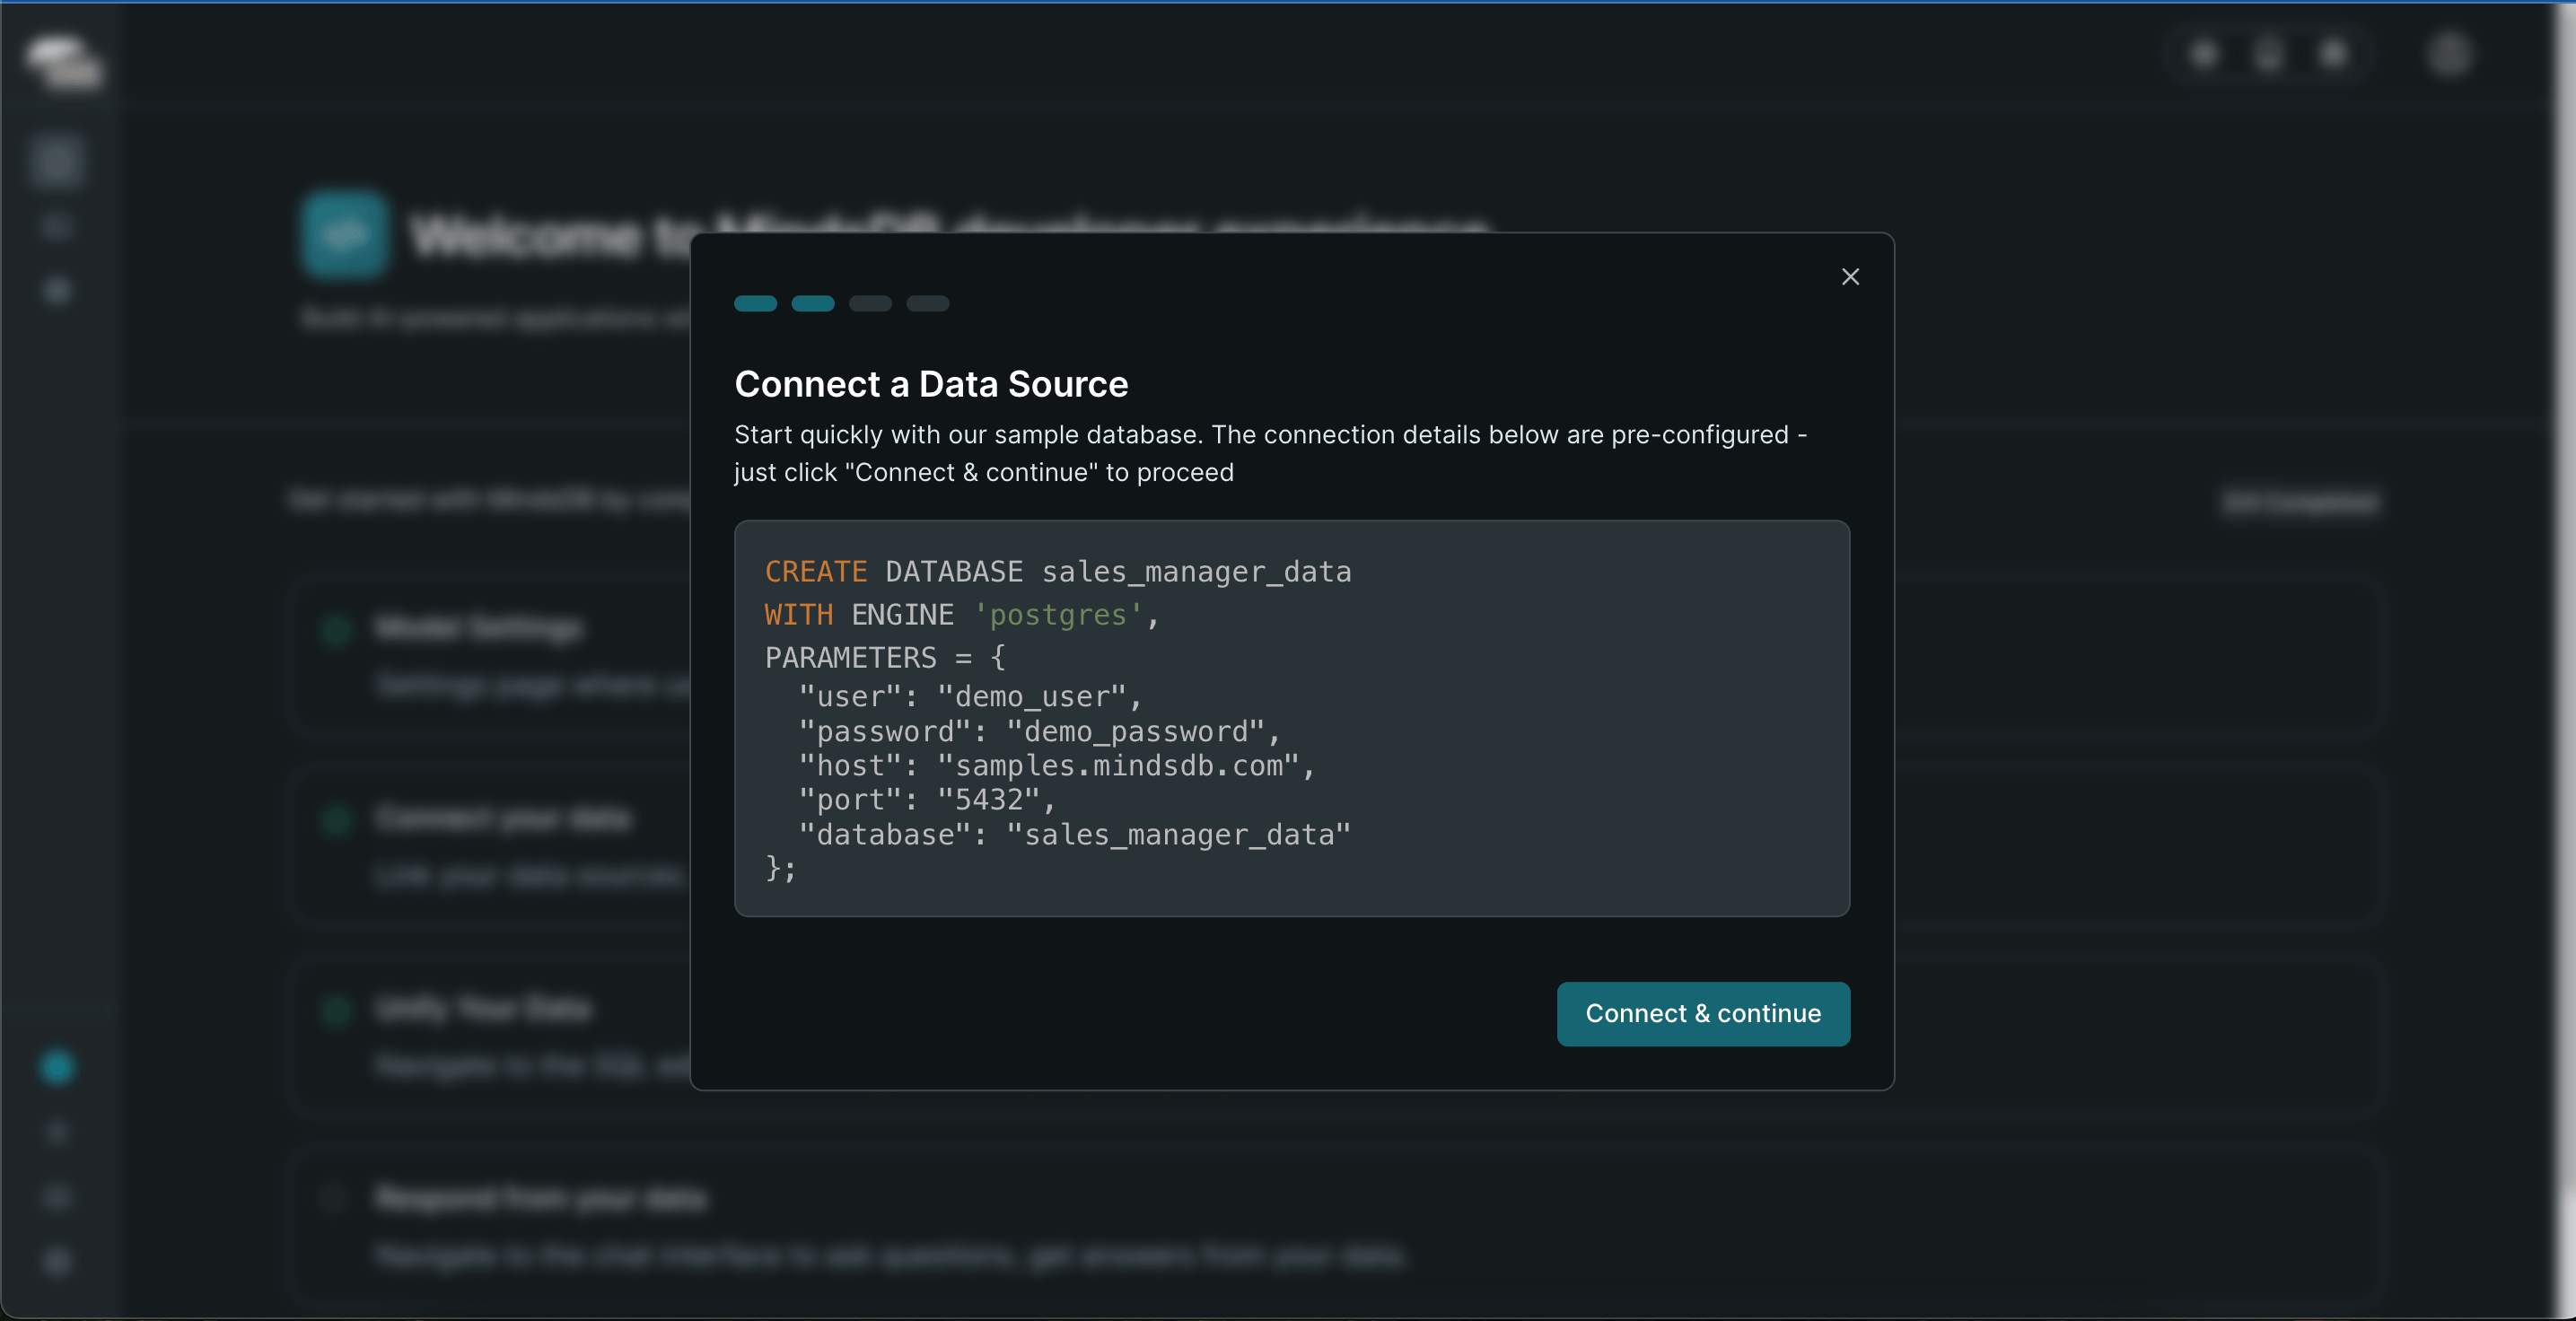Open the user avatar menu in top-right
Screen dimensions: 2576x1321
pos(2449,53)
